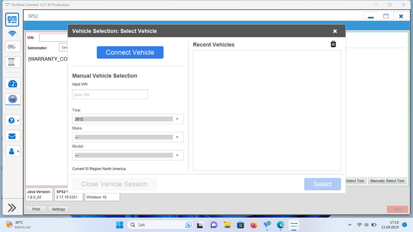The height and width of the screenshot is (232, 413).
Task: Click the Detect Tool button
Action: pos(356,181)
